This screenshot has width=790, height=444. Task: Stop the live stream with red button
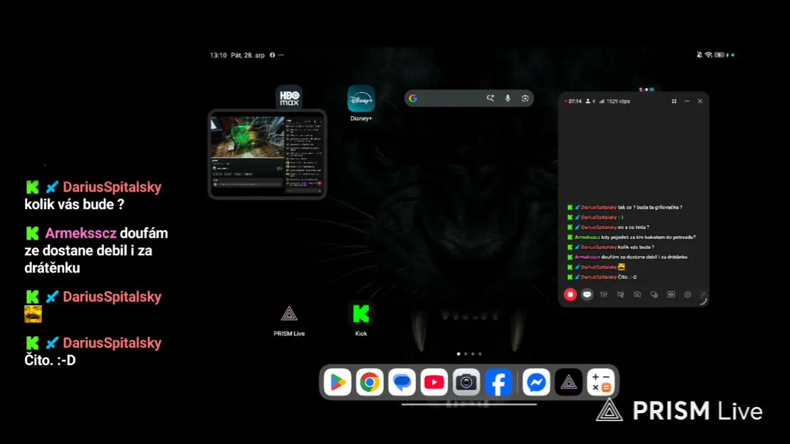point(570,295)
